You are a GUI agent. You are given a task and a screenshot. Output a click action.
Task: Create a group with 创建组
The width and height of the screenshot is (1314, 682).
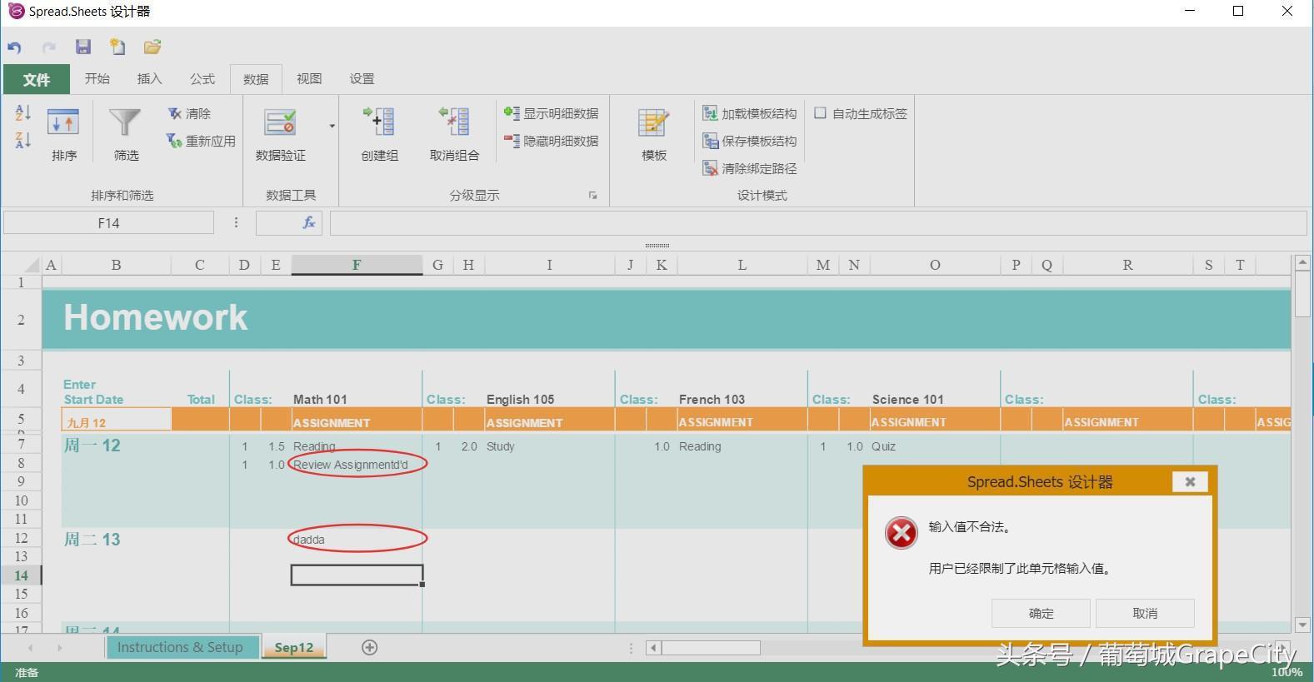click(379, 134)
